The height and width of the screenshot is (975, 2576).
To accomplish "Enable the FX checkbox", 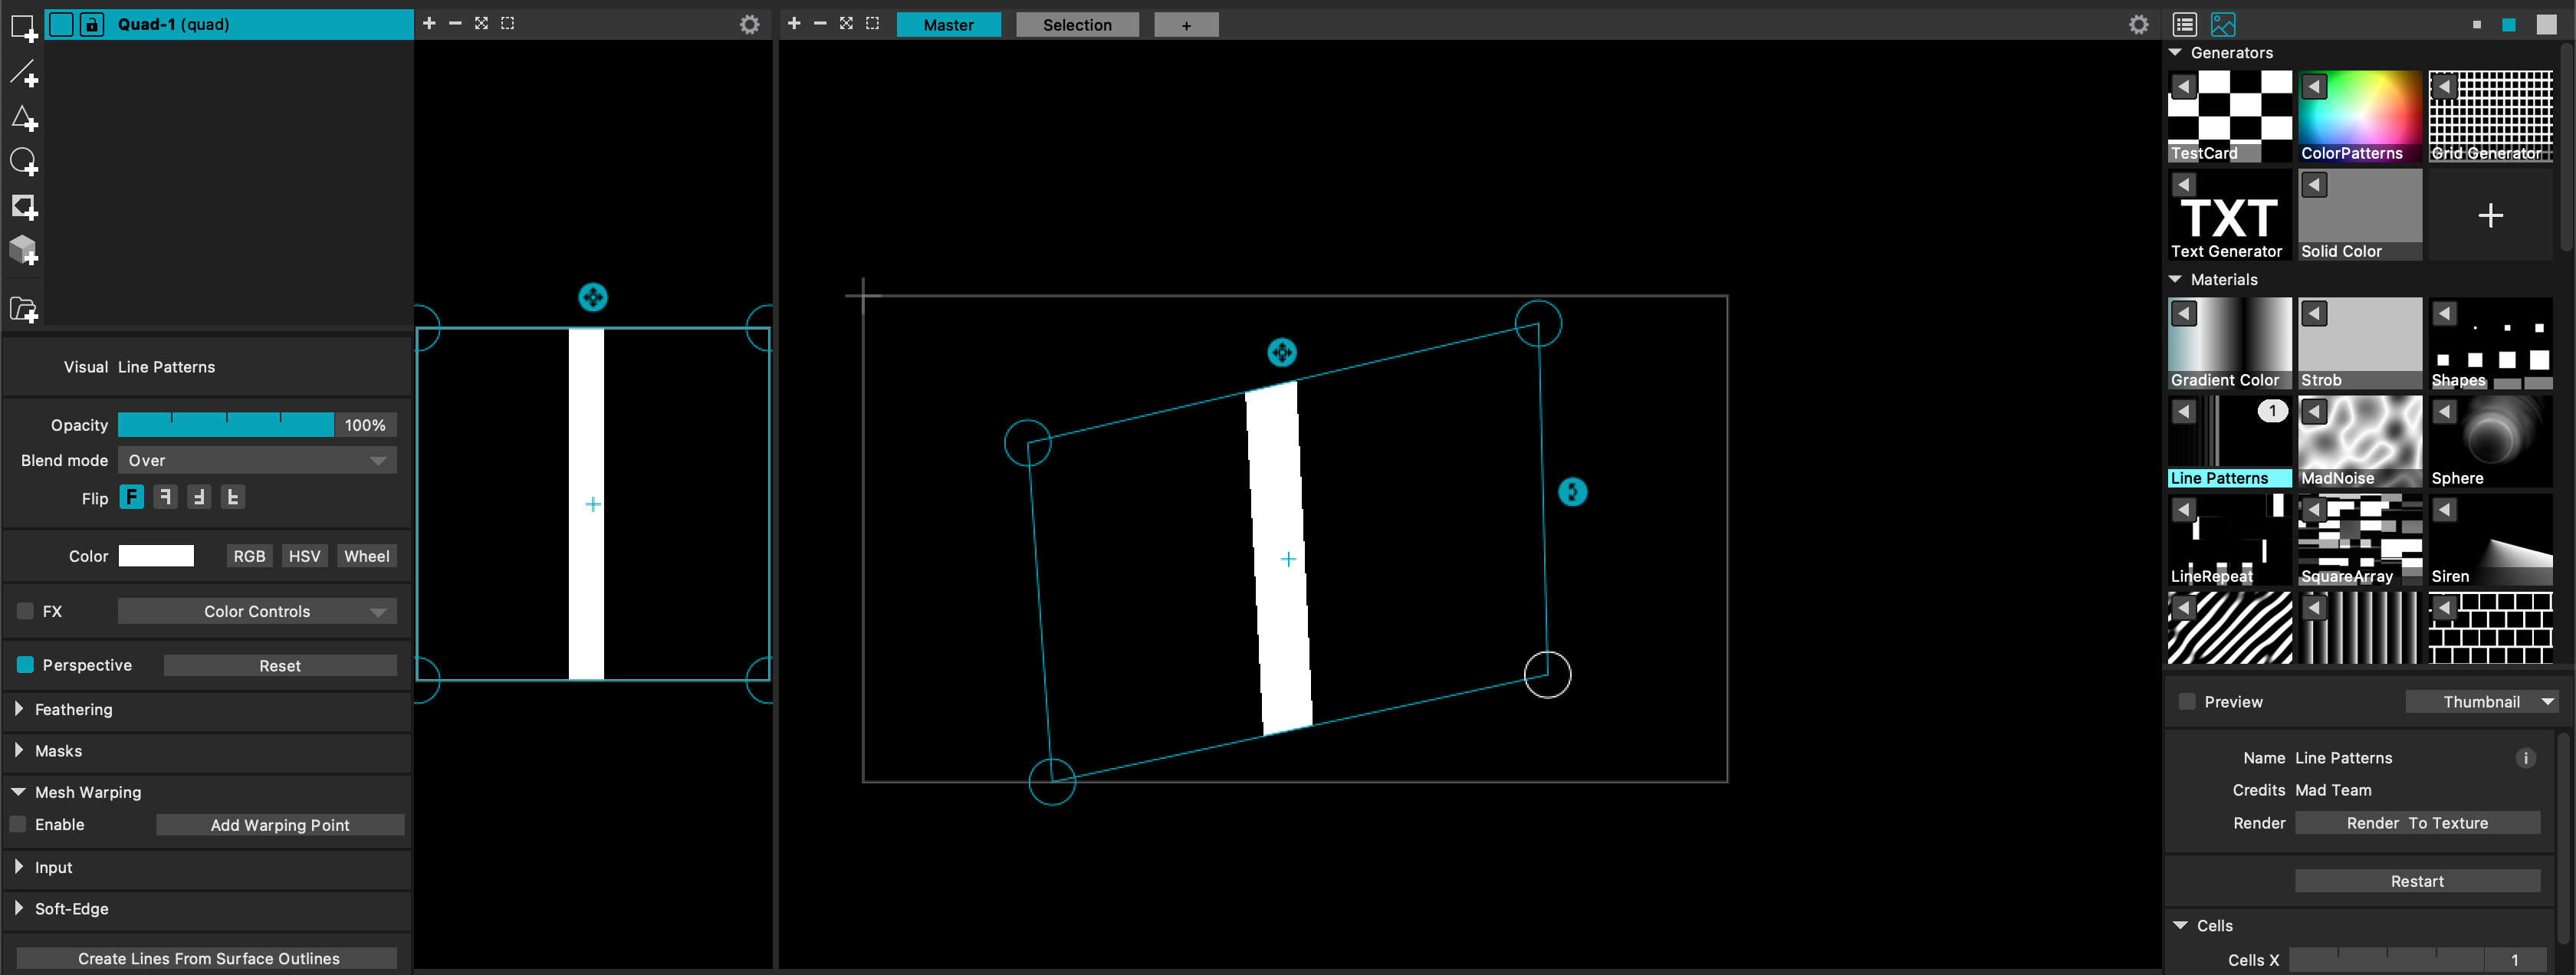I will (26, 611).
